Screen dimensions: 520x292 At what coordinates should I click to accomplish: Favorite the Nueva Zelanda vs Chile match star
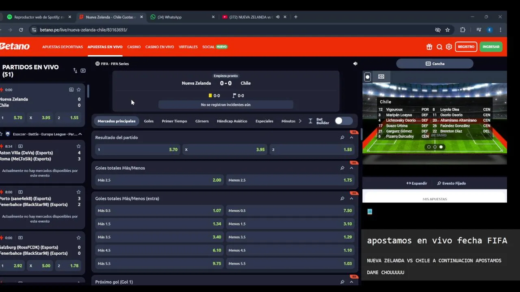pyautogui.click(x=79, y=90)
